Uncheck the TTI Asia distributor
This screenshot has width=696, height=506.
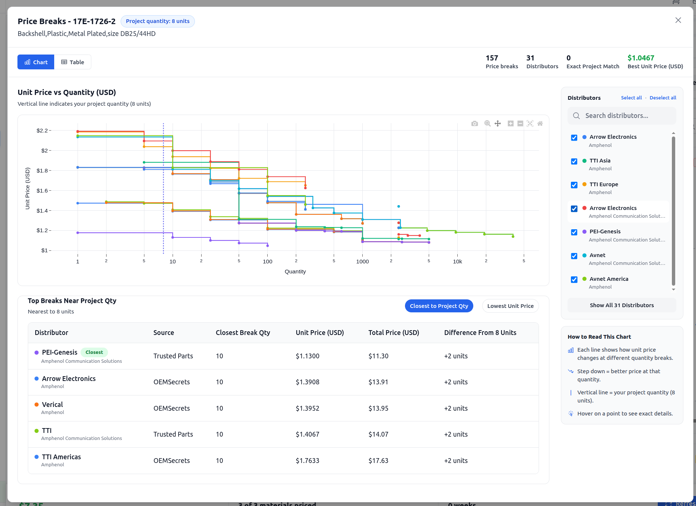point(574,161)
